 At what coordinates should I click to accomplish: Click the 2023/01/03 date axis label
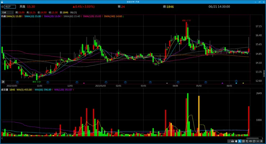pyautogui.click(x=100, y=86)
